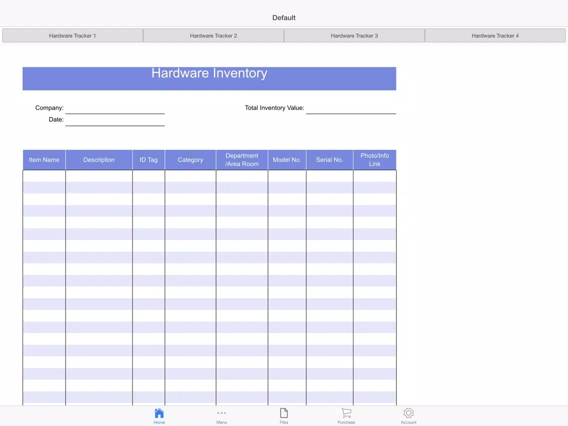Screen dimensions: 568x426
Task: Select the Description column header
Action: pos(99,160)
